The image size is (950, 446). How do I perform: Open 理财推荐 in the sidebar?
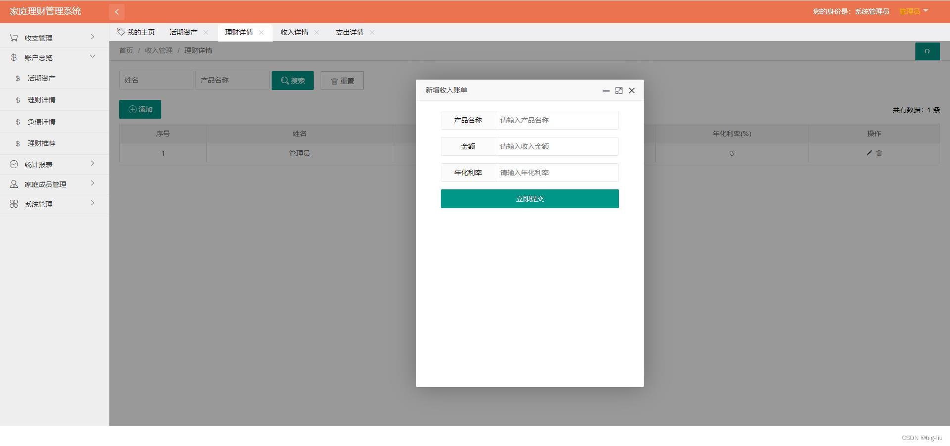click(54, 143)
